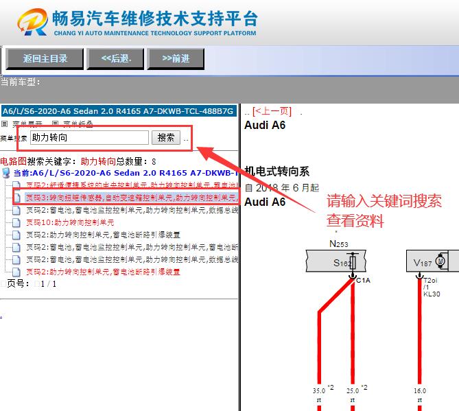The height and width of the screenshot is (411, 459).
Task: Open 页码10:助力转向控制单元 result
Action: tap(70, 223)
